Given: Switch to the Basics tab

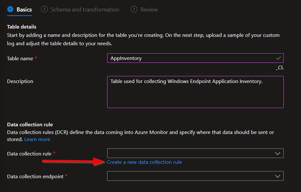Looking at the screenshot, I should coord(24,10).
